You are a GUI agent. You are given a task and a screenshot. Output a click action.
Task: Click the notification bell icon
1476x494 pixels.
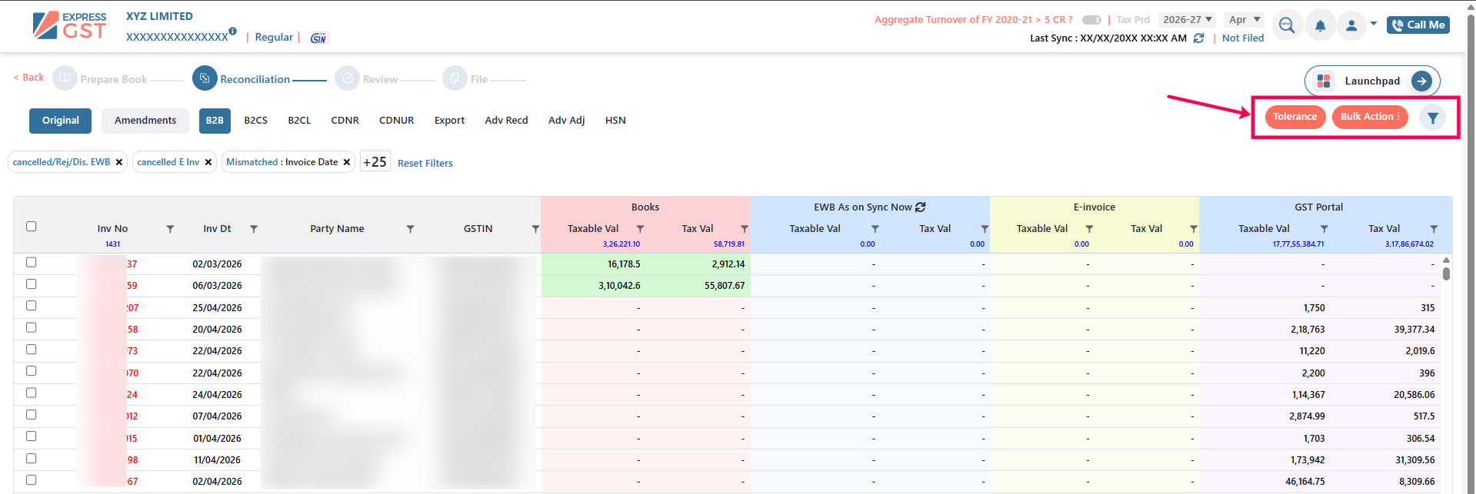pos(1320,25)
